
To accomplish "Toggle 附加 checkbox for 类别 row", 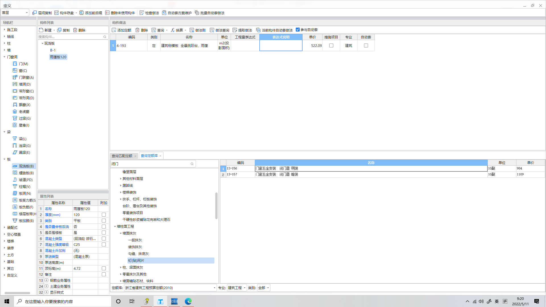I will click(104, 221).
